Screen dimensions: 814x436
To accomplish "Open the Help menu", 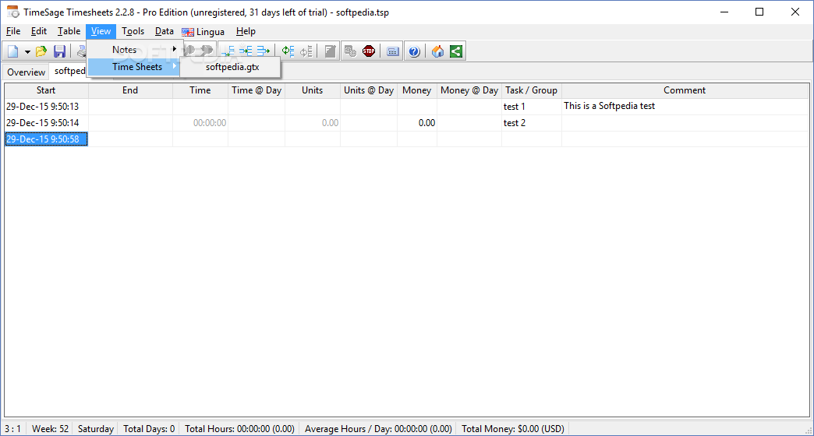I will [246, 31].
